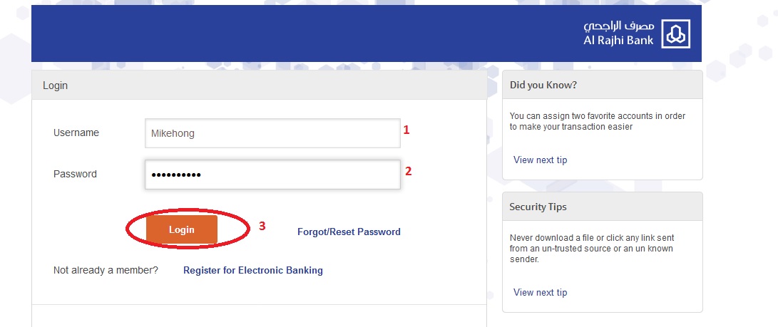This screenshot has width=778, height=327.
Task: View next tip in Did you Know
Action: [540, 160]
